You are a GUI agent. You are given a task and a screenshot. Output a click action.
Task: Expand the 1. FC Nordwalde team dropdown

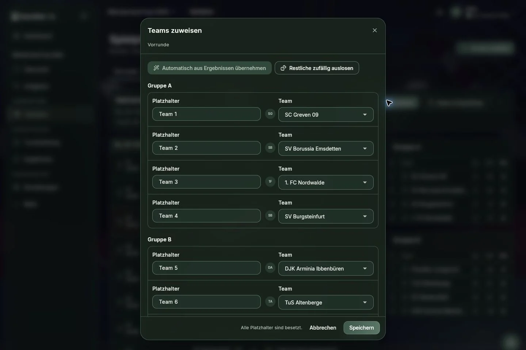(326, 182)
